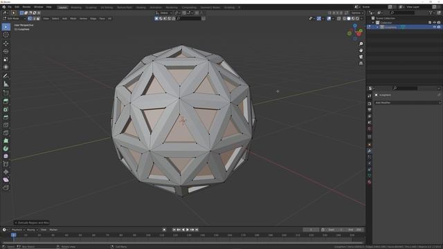Viewport: 443px width, 249px height.
Task: Switch perspective/orthographic grid icon
Action: (361, 63)
